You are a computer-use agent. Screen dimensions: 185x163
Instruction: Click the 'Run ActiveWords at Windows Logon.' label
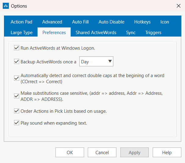(x=58, y=48)
